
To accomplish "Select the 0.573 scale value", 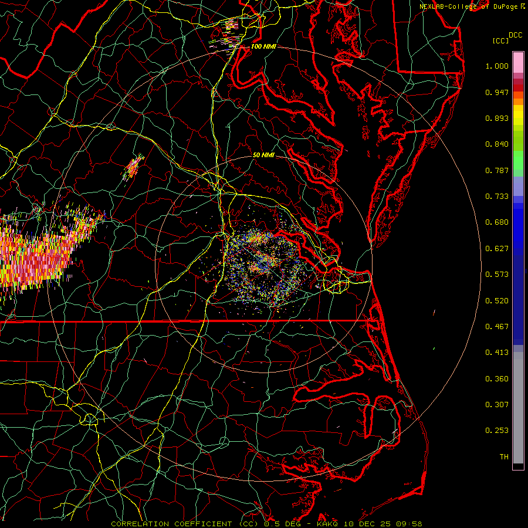I will 497,275.
